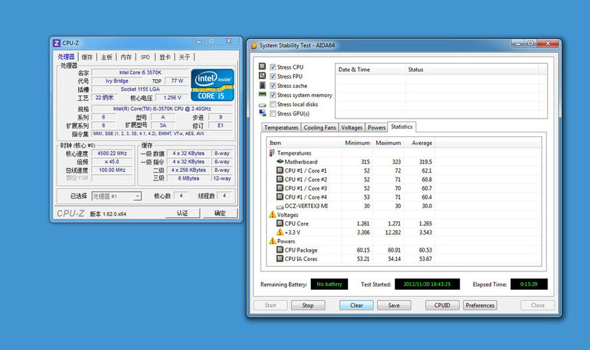Open the 主板 tab in CPU-Z
Image resolution: width=590 pixels, height=350 pixels.
(106, 57)
